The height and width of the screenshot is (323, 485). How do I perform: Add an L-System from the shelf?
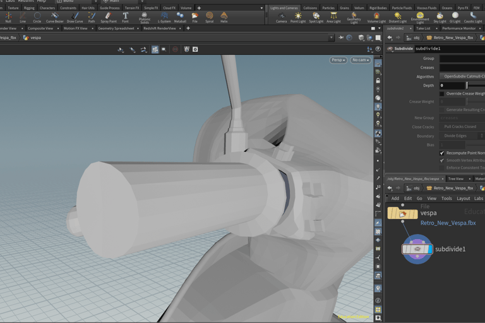[x=164, y=17]
